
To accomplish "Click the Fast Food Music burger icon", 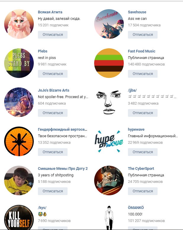I will [x=109, y=63].
